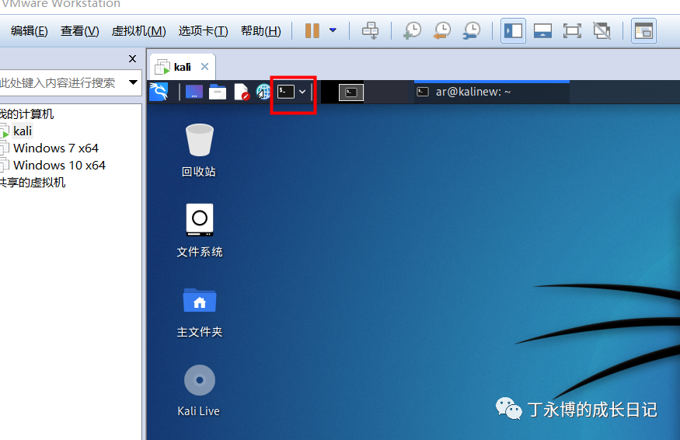Expand the power options dropdown arrow
This screenshot has height=440, width=680.
(x=333, y=30)
